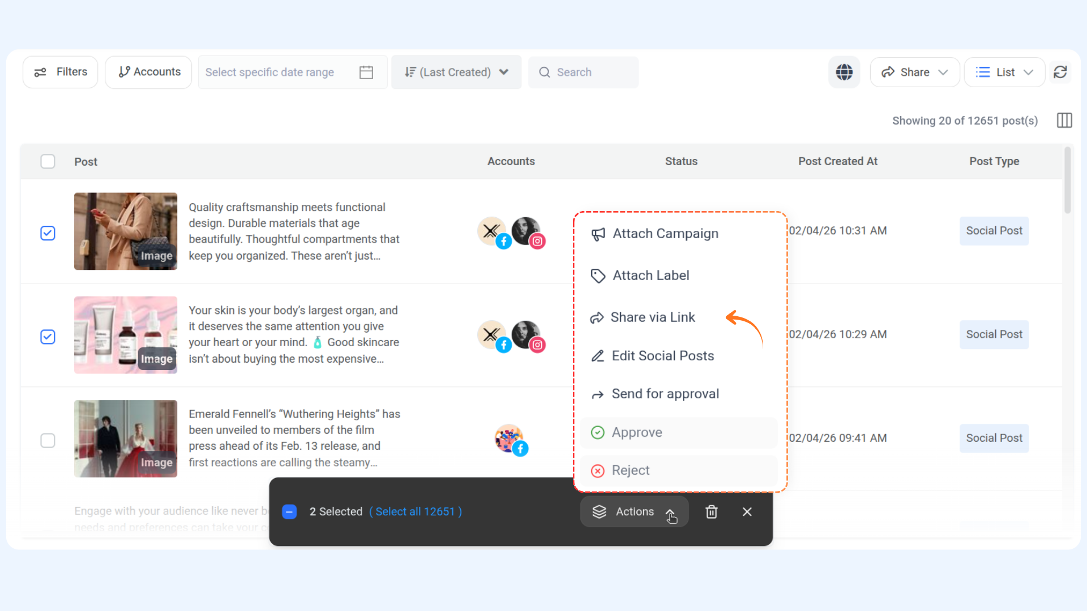Screen dimensions: 1087x611
Task: Click the Select all 12651 link
Action: point(415,512)
